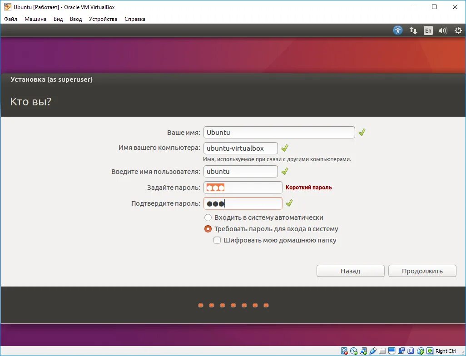Screen dimensions: 466x356
Task: Open the accessibility menu icon
Action: coord(398,30)
